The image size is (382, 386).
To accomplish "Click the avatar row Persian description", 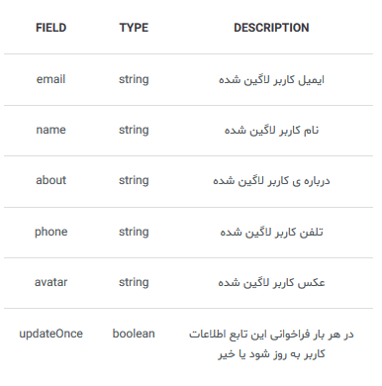I will (x=271, y=283).
